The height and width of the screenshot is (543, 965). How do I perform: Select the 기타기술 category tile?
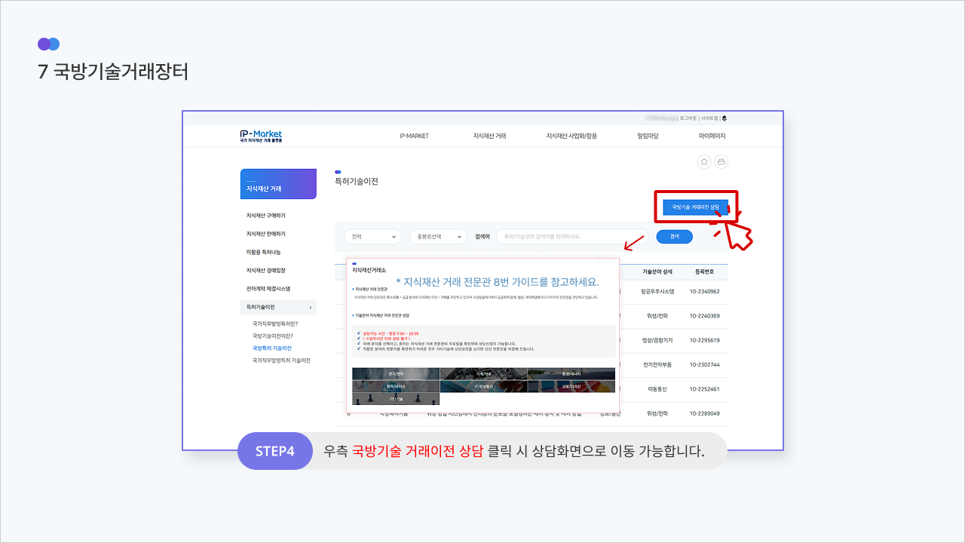click(x=395, y=398)
